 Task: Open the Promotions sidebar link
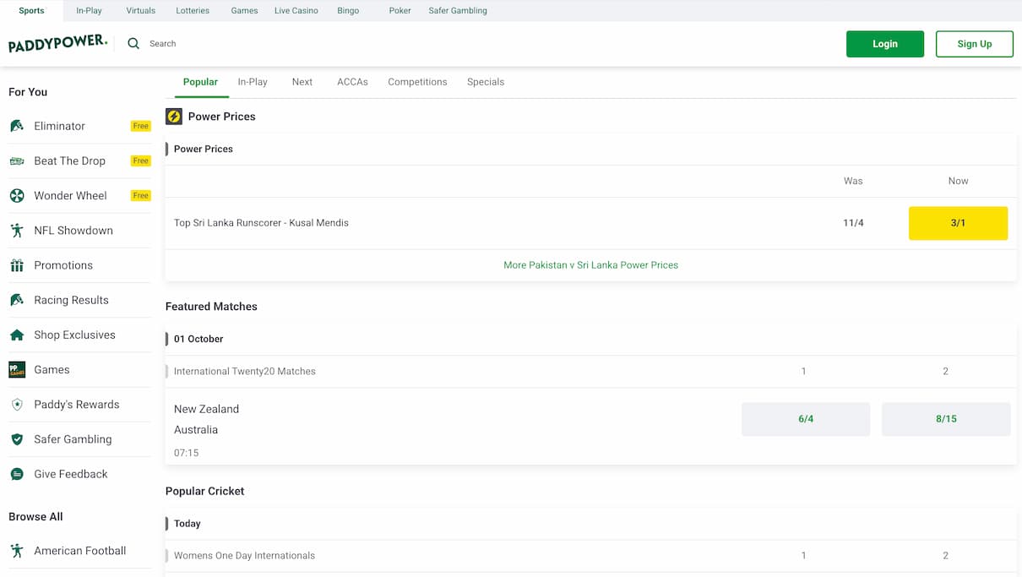79,265
